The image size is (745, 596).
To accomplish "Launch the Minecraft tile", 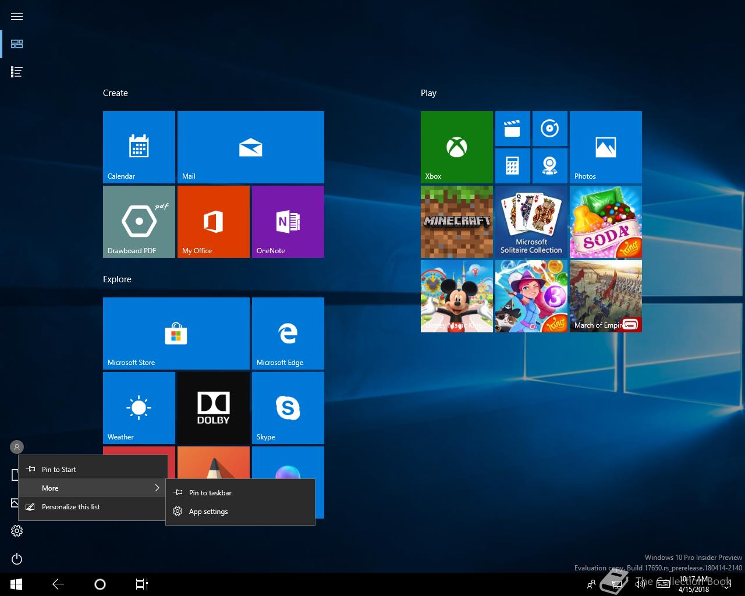I will click(457, 222).
